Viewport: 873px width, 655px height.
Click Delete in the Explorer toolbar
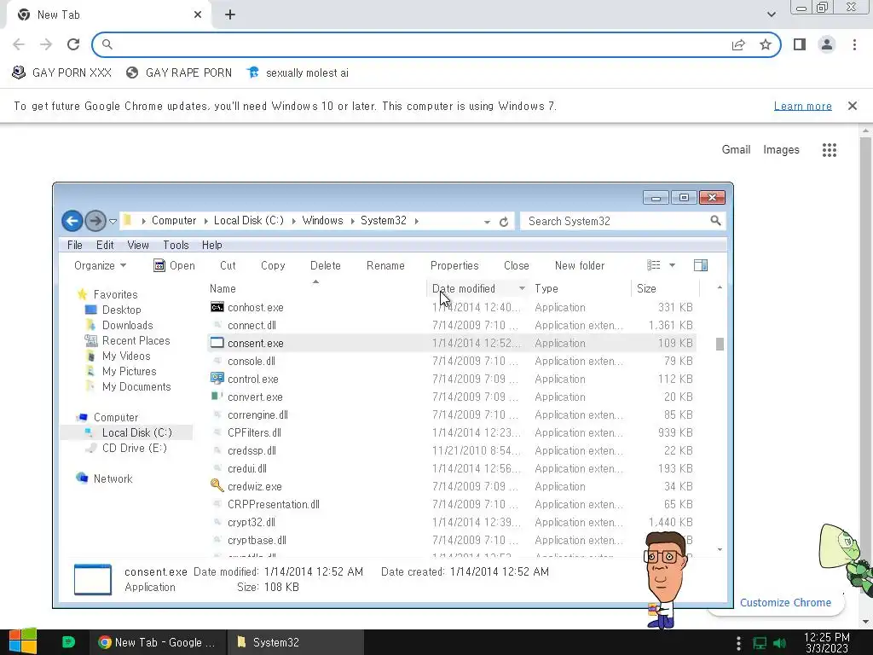[325, 266]
